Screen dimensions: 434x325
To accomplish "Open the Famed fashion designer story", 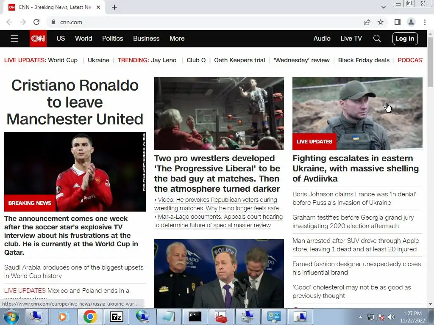I will coord(356,268).
